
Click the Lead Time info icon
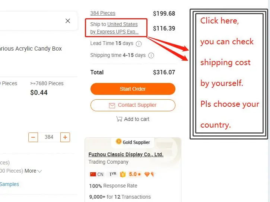point(139,44)
